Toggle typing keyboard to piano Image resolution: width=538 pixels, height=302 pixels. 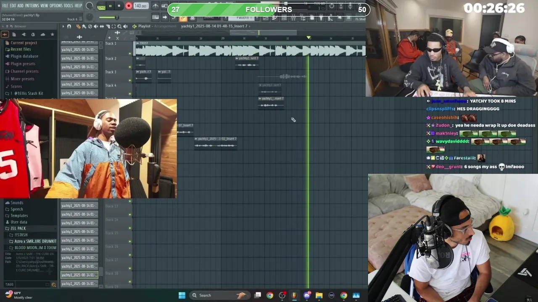[155, 17]
